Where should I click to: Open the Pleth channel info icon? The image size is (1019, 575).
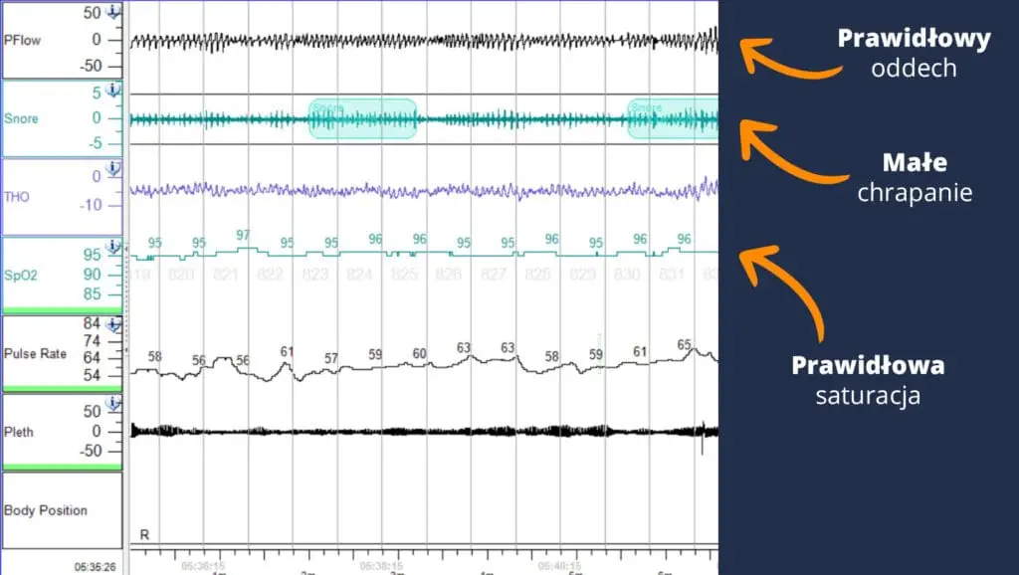coord(113,403)
